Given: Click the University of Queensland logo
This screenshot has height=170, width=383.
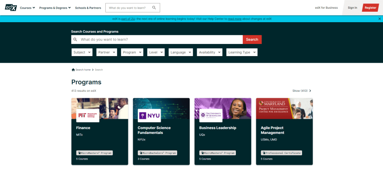Looking at the screenshot, I should (211, 115).
